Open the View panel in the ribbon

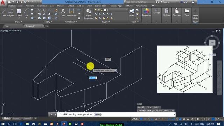(187, 12)
